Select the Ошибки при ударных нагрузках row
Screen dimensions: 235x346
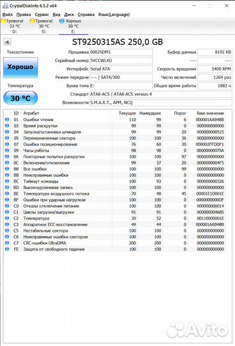[x=115, y=200]
